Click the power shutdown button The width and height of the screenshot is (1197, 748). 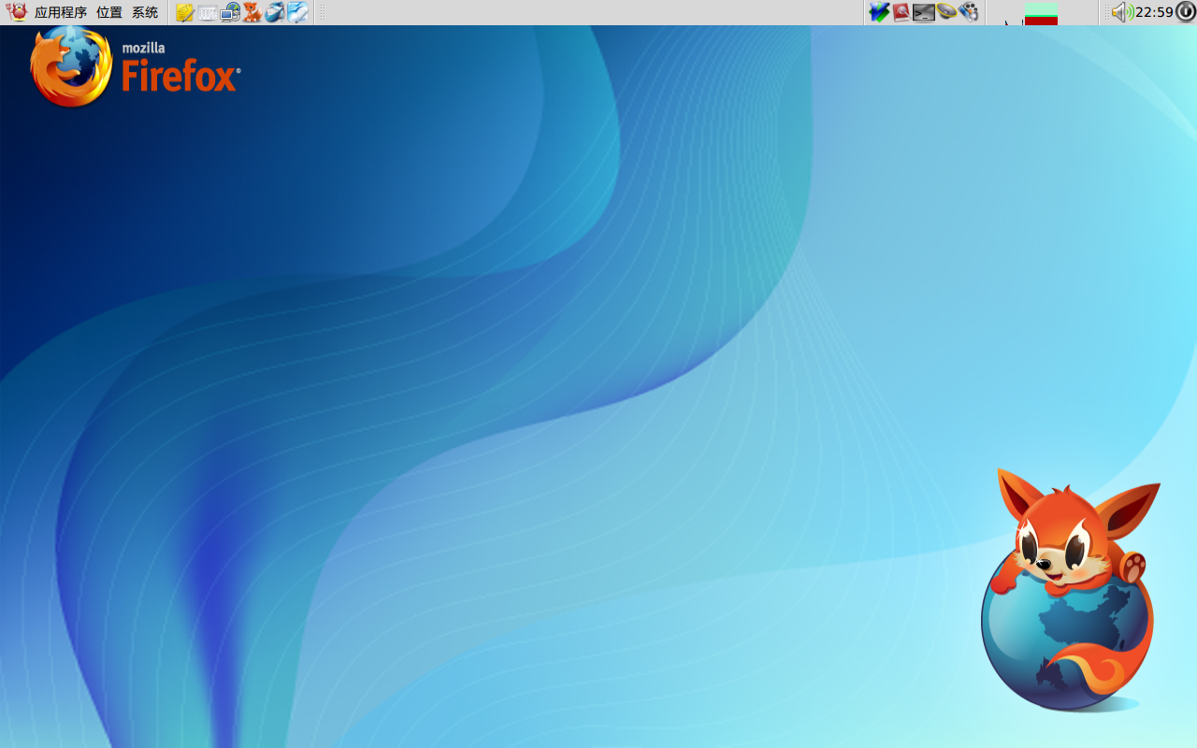coord(1186,12)
